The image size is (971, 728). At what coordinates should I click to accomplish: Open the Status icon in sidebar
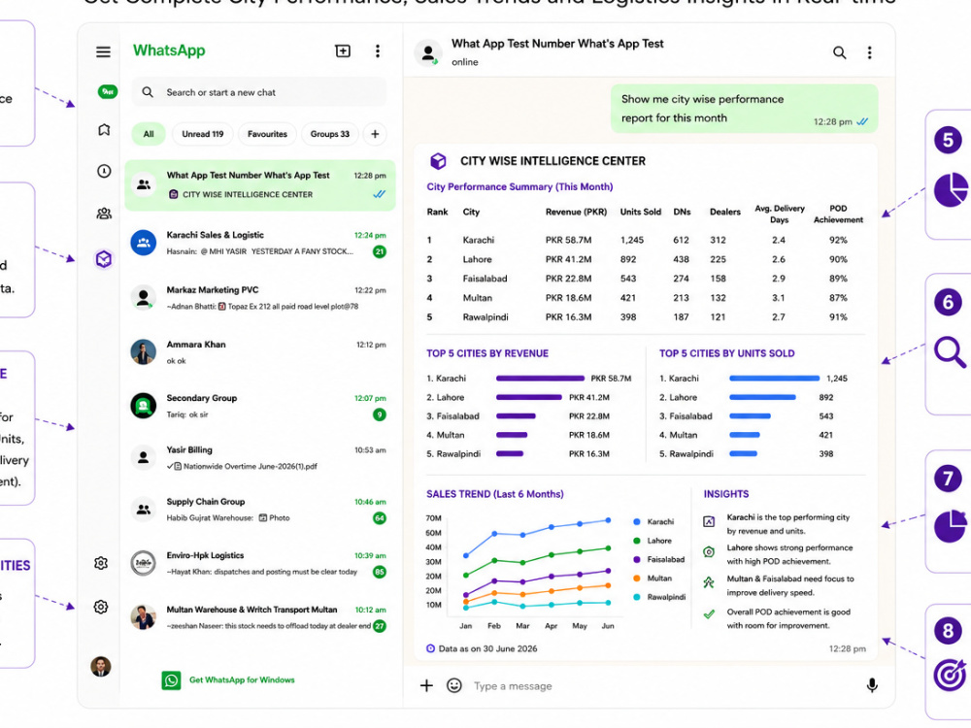click(104, 130)
